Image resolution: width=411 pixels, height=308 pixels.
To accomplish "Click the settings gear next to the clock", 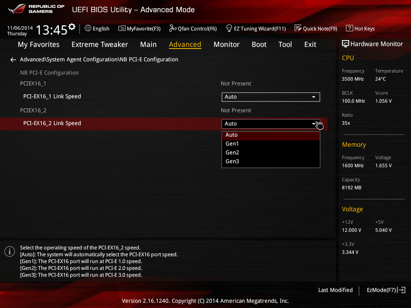I will 72,27.
